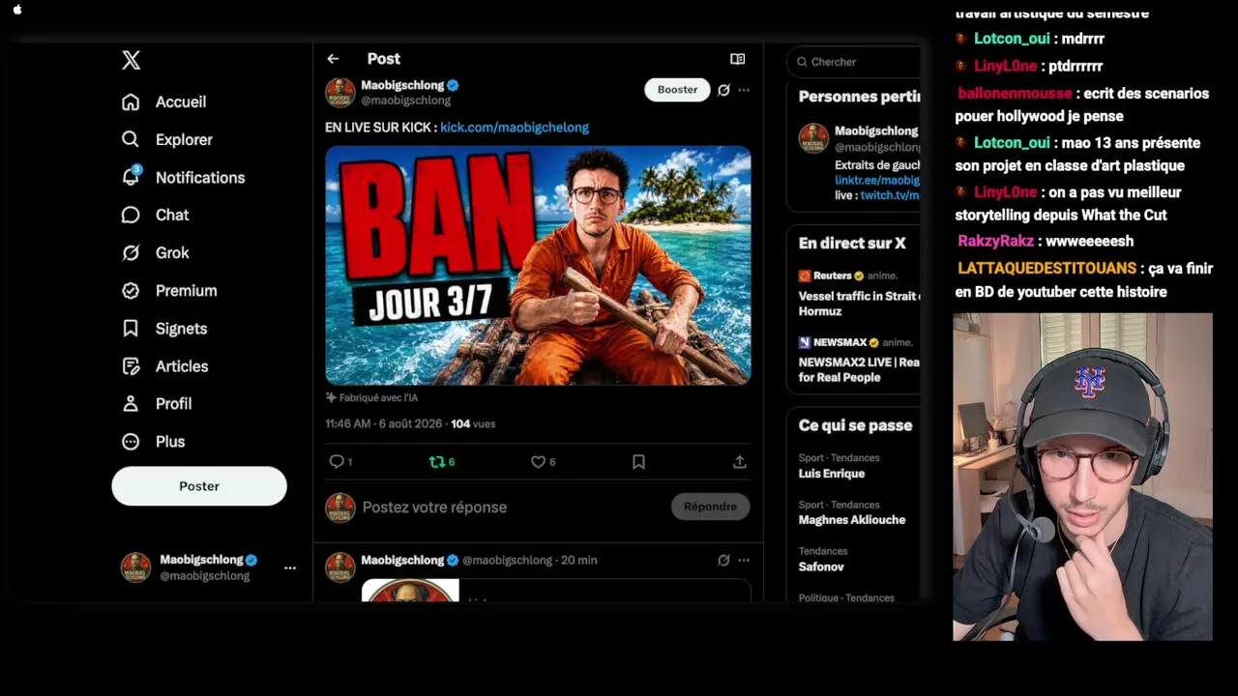Screen dimensions: 1238x696
Task: Open the Chat section
Action: coord(156,215)
